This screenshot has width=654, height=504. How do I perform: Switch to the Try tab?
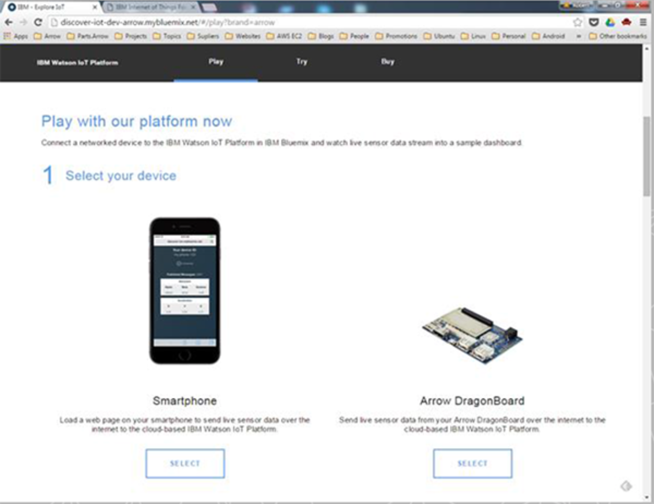click(x=302, y=62)
